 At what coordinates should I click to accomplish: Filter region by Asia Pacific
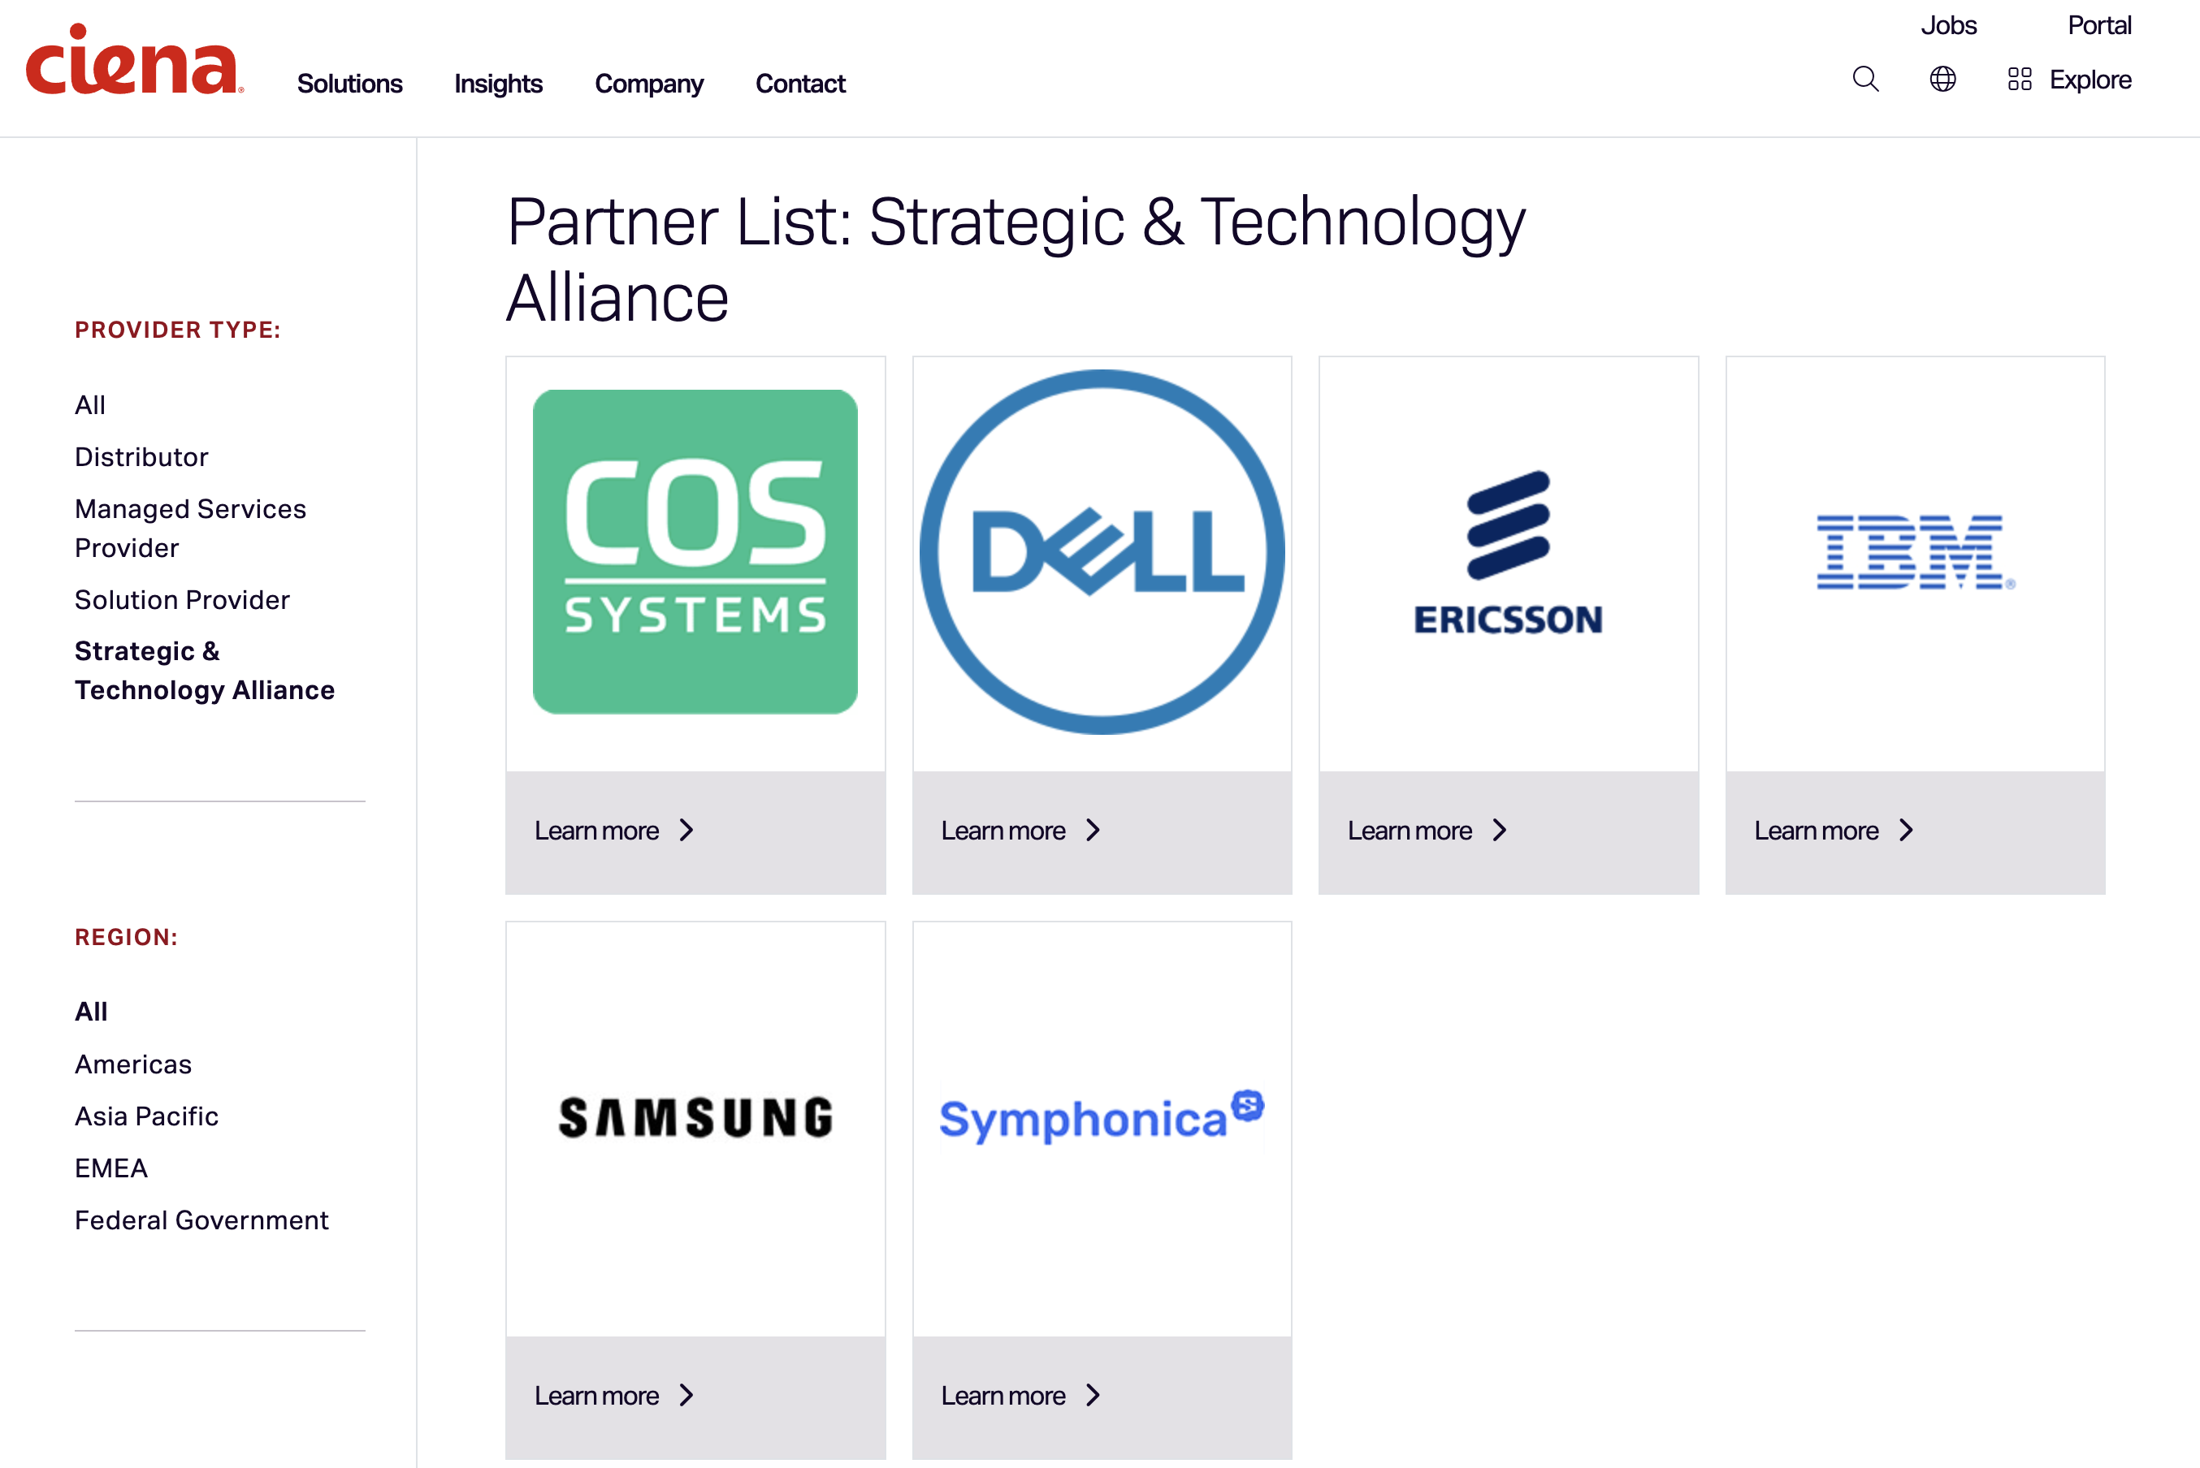pos(146,1116)
